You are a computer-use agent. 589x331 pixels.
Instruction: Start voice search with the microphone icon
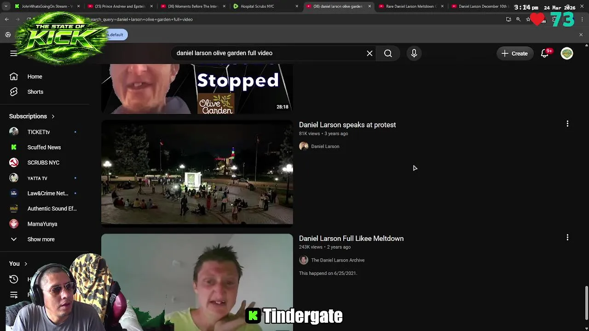[x=414, y=53]
